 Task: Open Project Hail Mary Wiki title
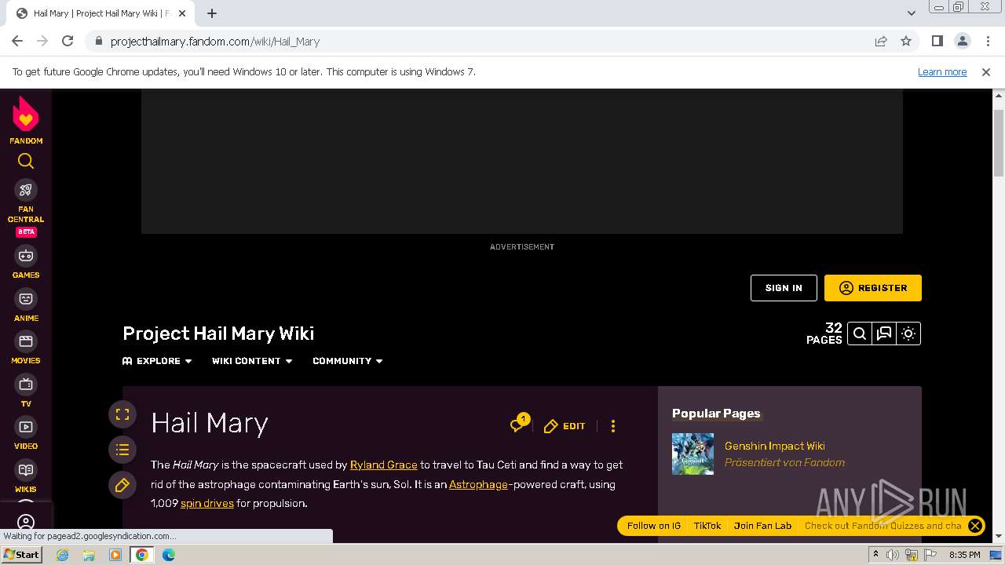point(218,333)
